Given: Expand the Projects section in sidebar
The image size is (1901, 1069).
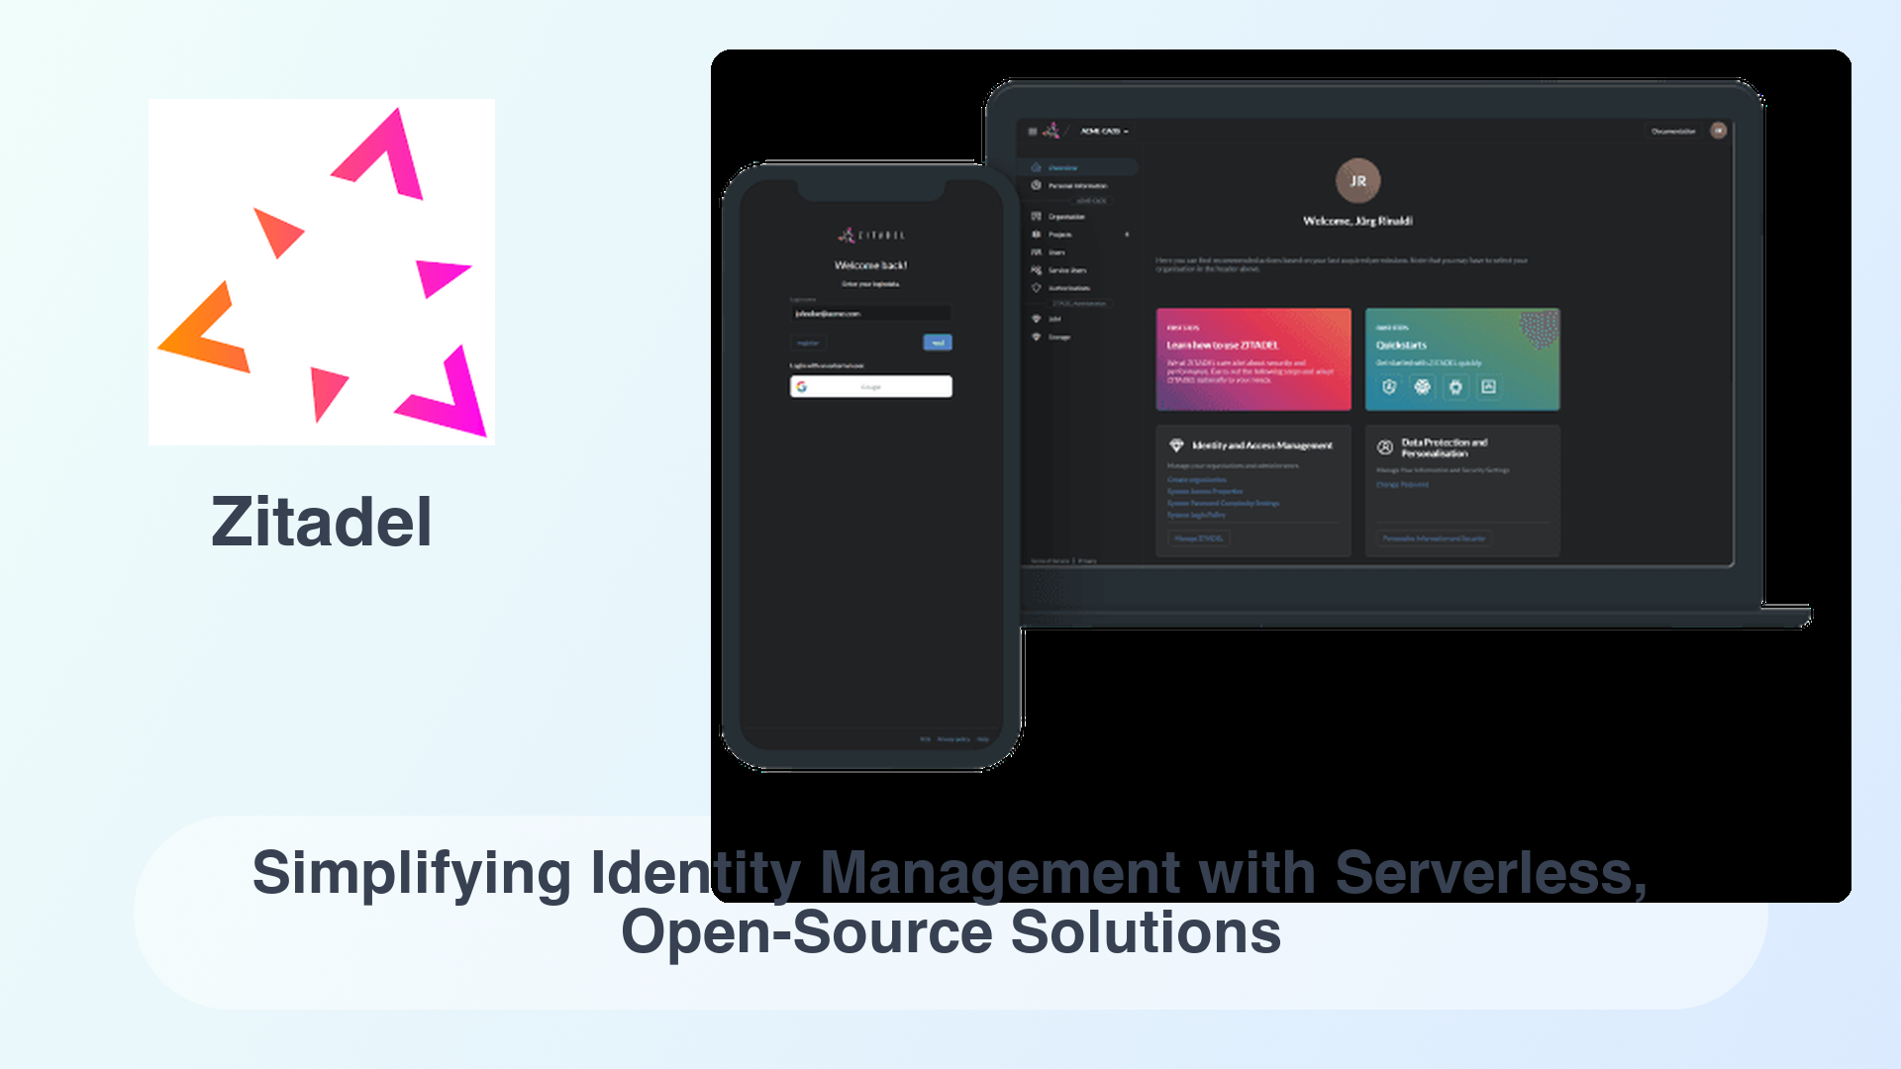Looking at the screenshot, I should (1126, 234).
